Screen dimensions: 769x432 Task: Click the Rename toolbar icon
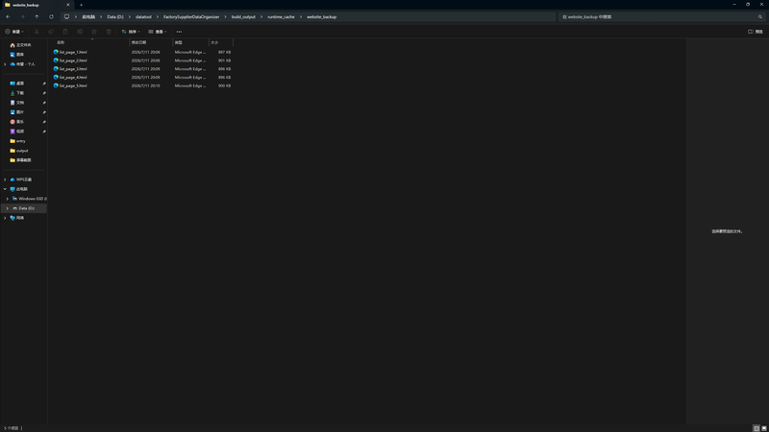tap(80, 32)
